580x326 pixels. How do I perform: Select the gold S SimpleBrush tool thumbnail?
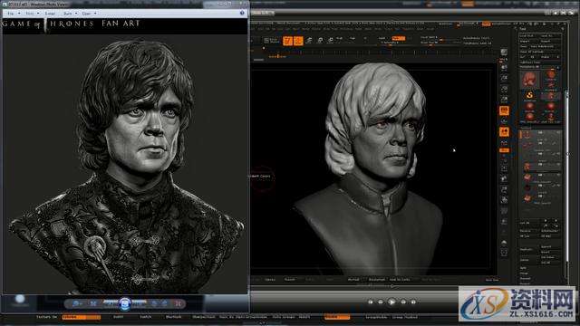(529, 96)
